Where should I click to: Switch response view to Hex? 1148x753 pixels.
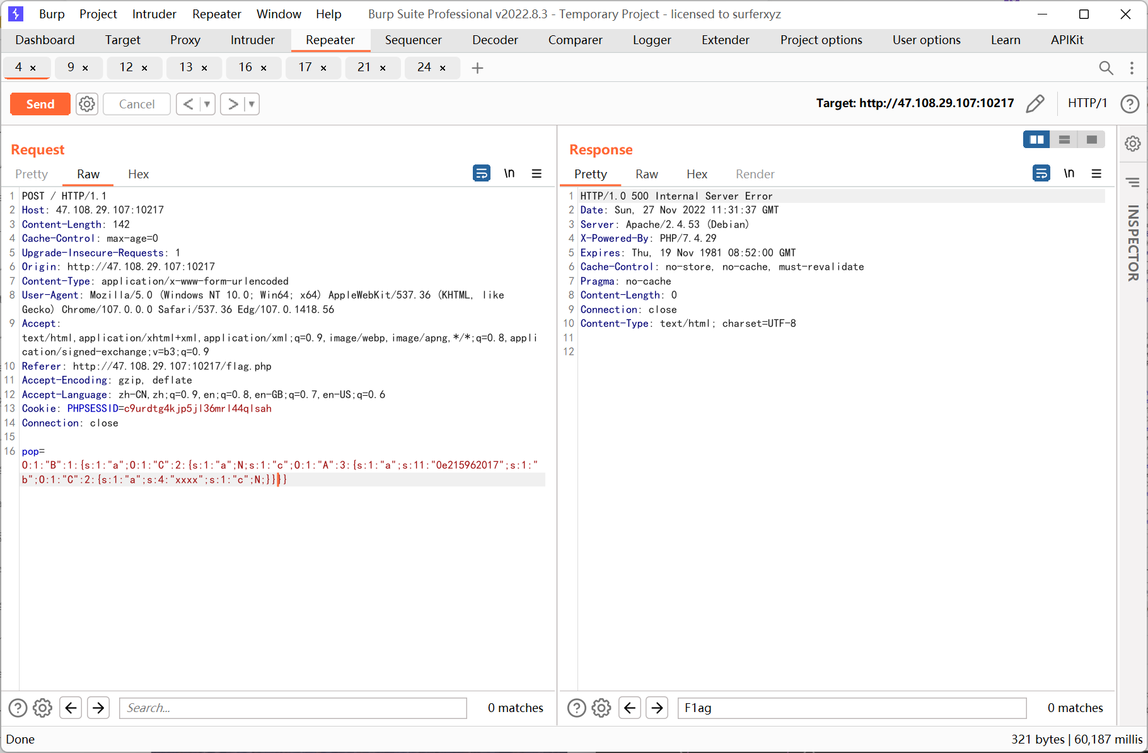click(x=697, y=174)
